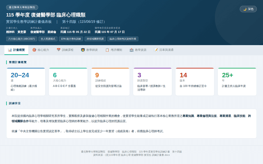Click the footer line 資料來源 docx
This screenshot has width=263, height=164.
click(131, 155)
